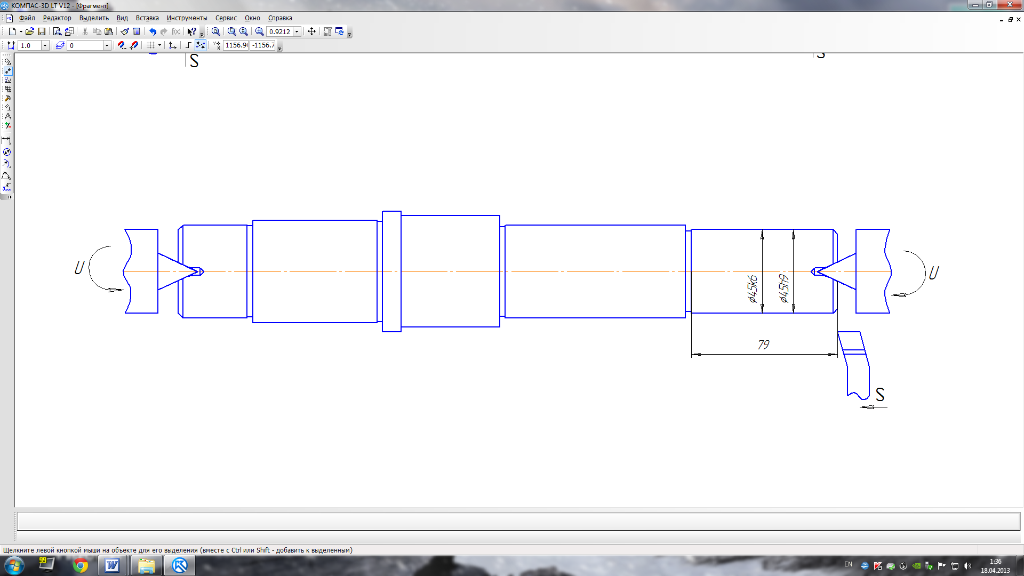Open the Файл menu
Image resolution: width=1024 pixels, height=576 pixels.
27,18
